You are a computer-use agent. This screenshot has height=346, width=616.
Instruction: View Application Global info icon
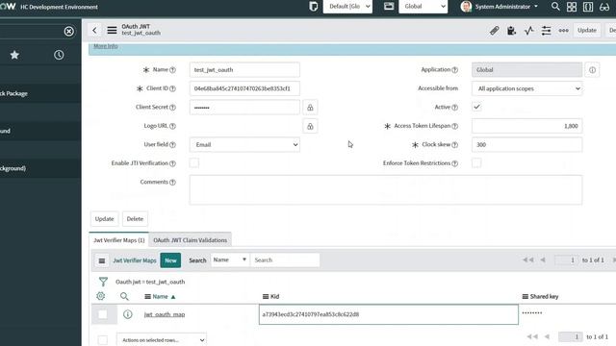point(592,70)
